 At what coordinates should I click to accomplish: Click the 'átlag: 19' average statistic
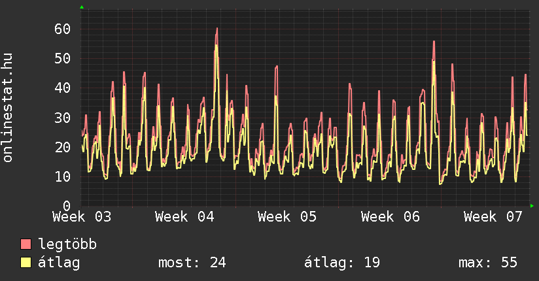(342, 263)
